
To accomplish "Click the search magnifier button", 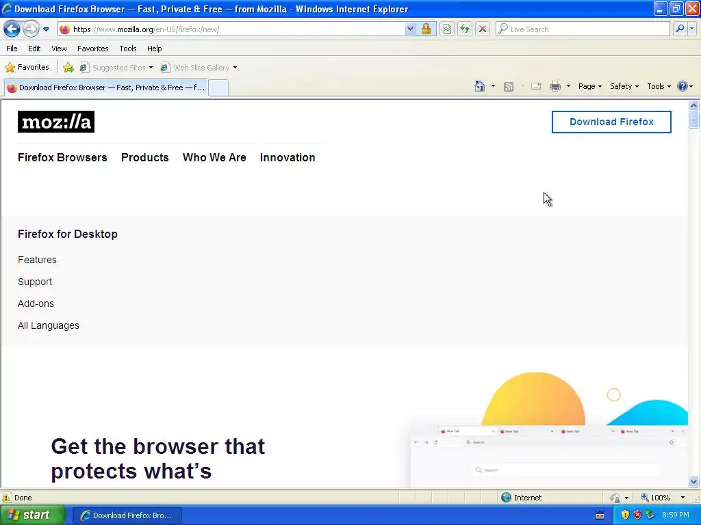I will tap(680, 29).
